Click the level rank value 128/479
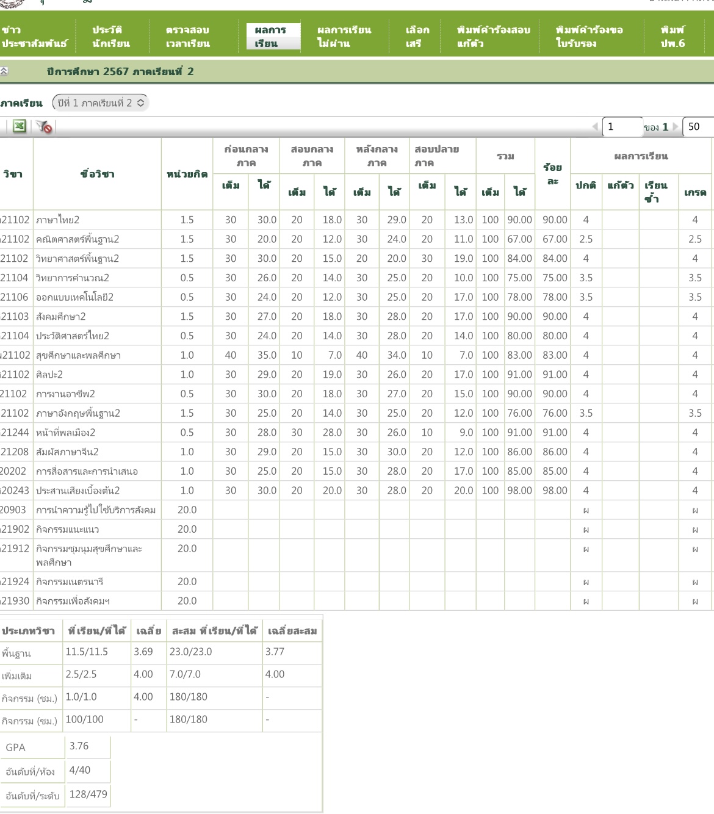The width and height of the screenshot is (714, 814). click(x=88, y=794)
